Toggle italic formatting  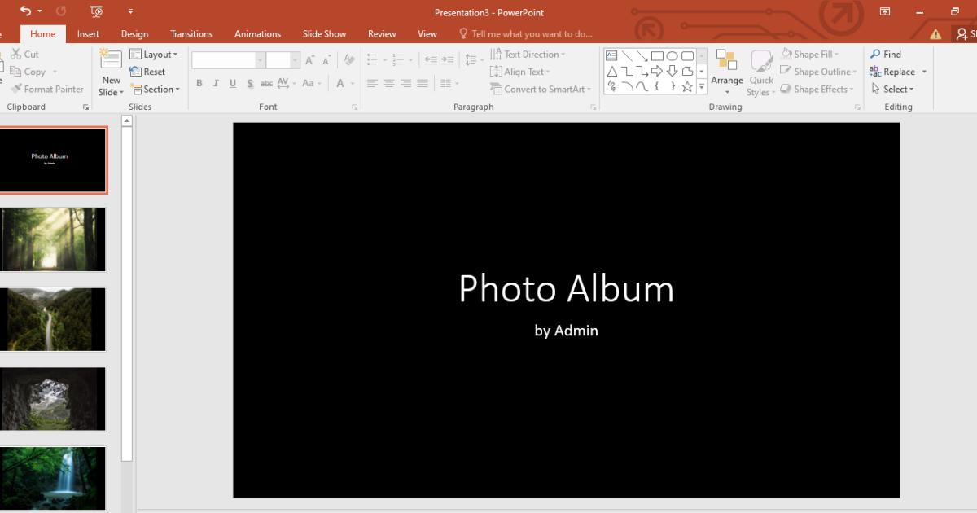tap(215, 82)
